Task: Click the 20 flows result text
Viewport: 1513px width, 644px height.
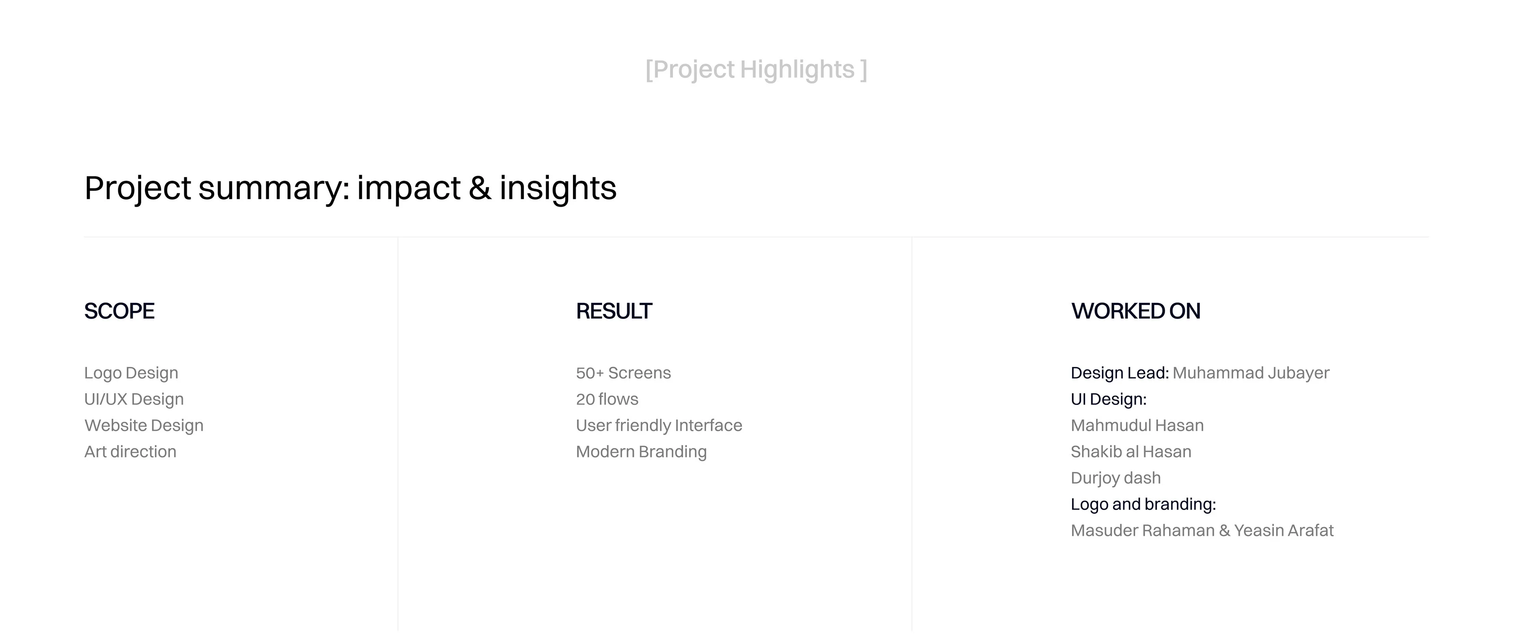Action: 607,399
